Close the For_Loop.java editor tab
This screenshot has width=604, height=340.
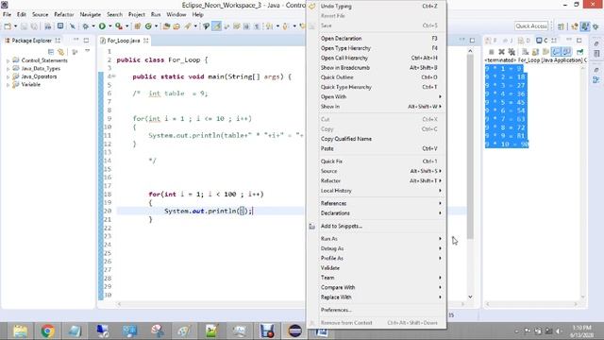[146, 40]
